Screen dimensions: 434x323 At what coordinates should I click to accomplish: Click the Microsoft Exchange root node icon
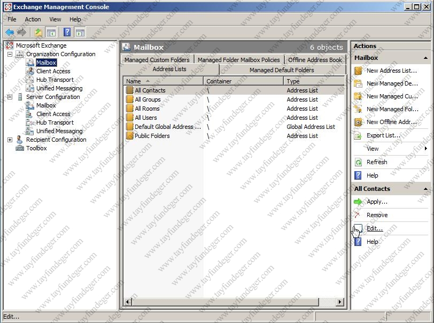tap(10, 45)
